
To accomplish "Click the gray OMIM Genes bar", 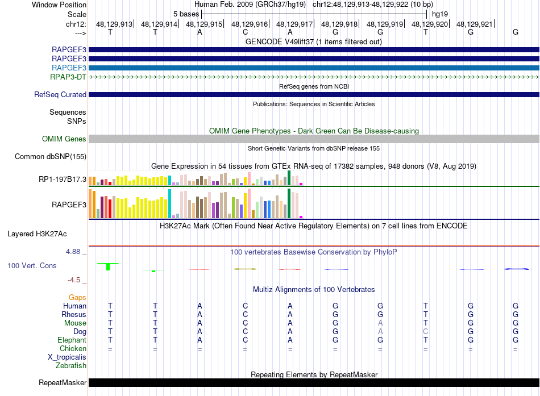I will (x=314, y=139).
